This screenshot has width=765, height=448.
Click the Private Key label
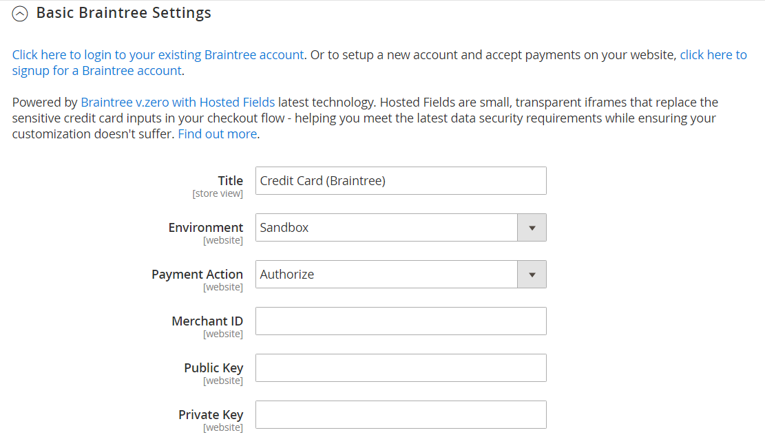click(211, 415)
